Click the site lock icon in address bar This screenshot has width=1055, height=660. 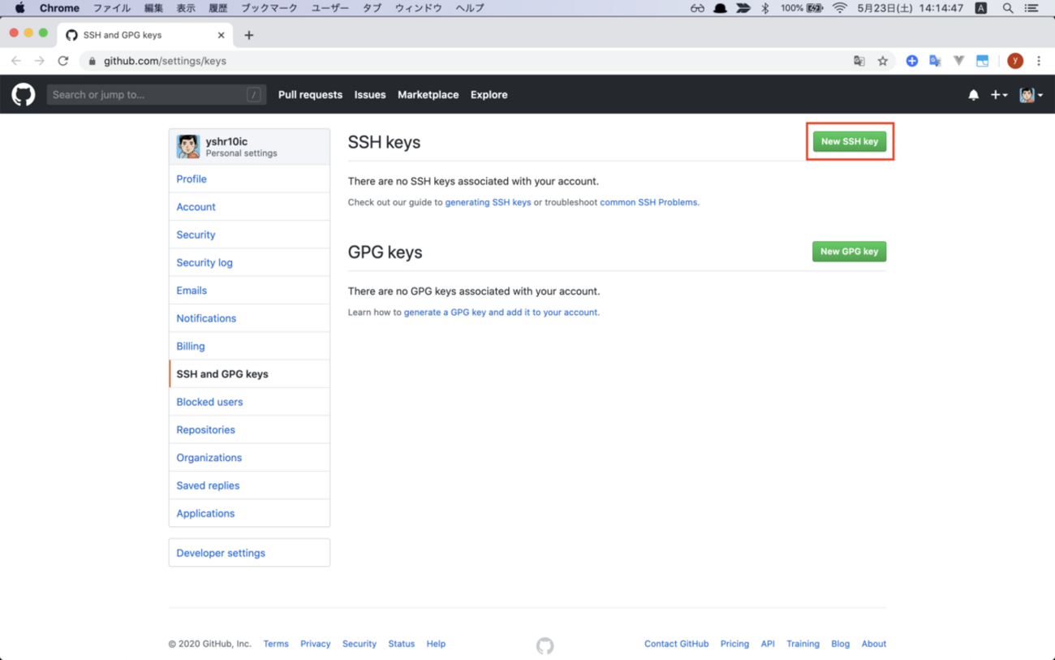pyautogui.click(x=92, y=61)
